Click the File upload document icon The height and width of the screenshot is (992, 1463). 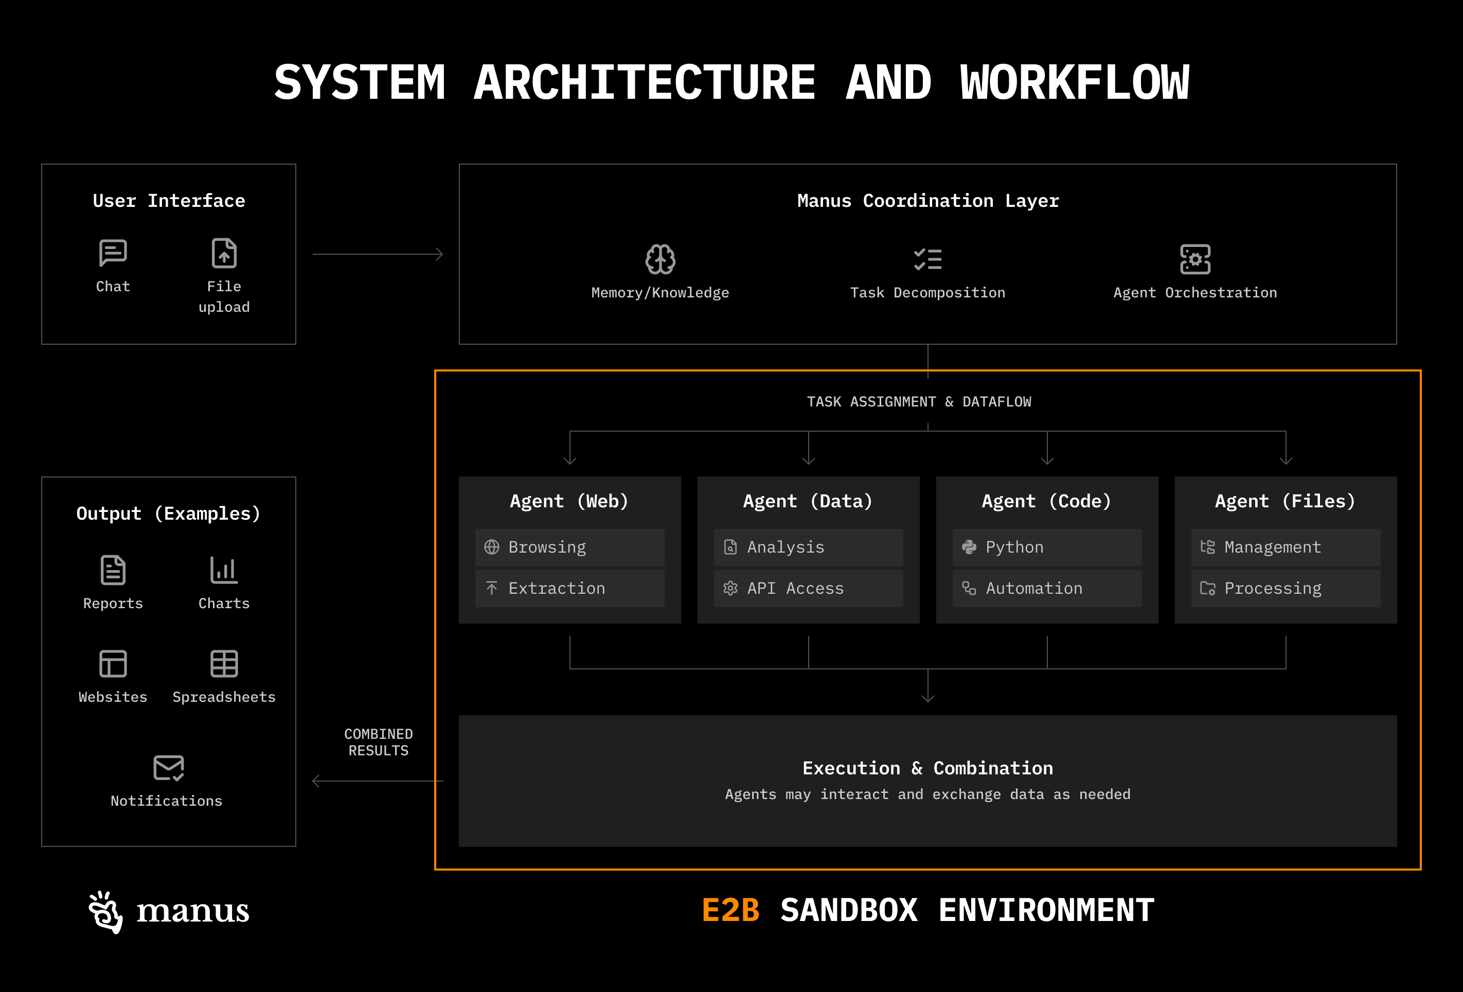pos(224,253)
